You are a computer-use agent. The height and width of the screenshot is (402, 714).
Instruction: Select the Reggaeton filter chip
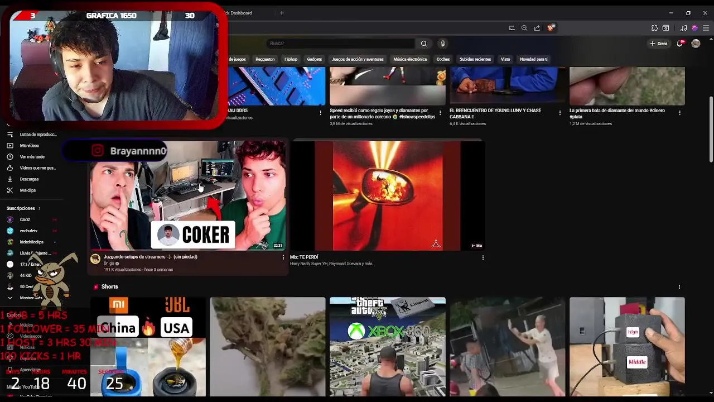pos(265,59)
